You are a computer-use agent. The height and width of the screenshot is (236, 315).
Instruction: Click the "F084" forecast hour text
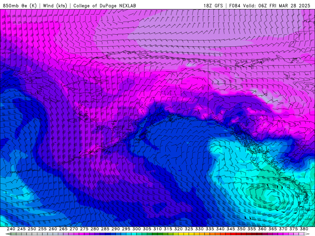tap(235, 6)
